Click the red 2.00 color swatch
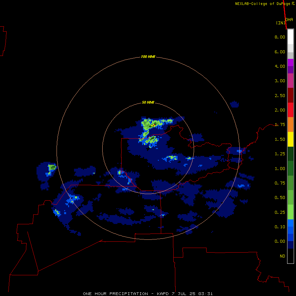The width and height of the screenshot is (296, 296). point(290,110)
